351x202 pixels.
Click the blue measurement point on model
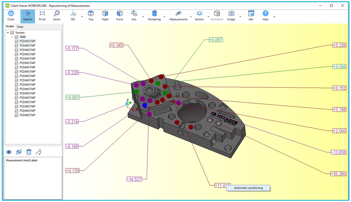click(145, 105)
